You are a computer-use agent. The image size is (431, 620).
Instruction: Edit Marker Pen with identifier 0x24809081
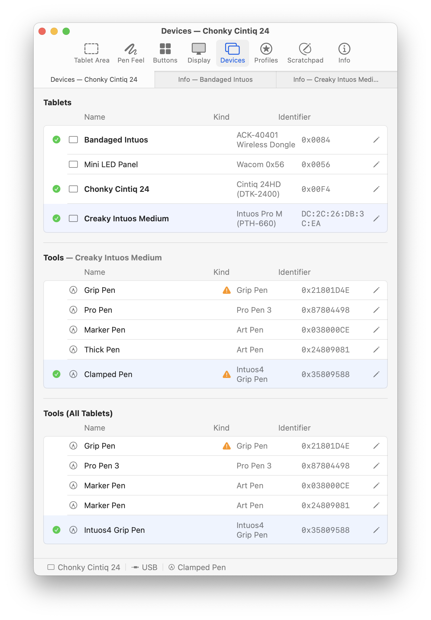coord(376,505)
